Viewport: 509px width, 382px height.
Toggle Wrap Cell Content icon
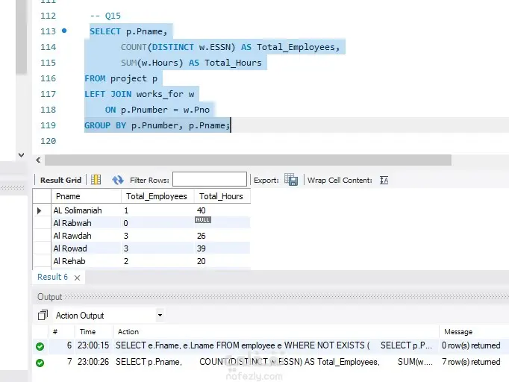pos(384,180)
